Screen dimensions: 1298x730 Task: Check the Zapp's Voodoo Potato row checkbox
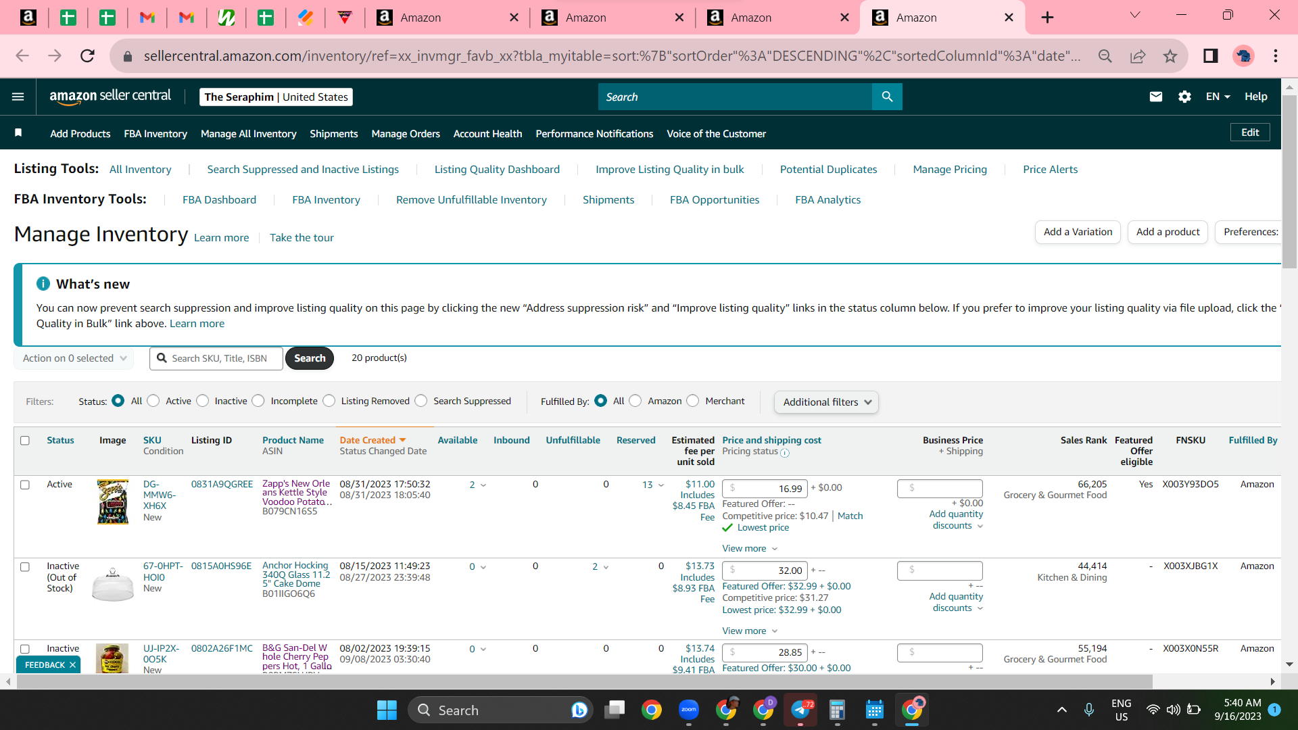pos(25,485)
